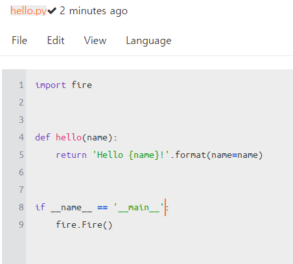The width and height of the screenshot is (293, 264).
Task: Click 'fire.Fire()' call on line 9
Action: (84, 225)
